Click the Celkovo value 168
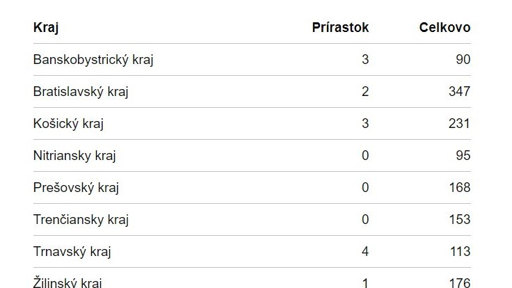Image resolution: width=512 pixels, height=288 pixels. pos(459,188)
